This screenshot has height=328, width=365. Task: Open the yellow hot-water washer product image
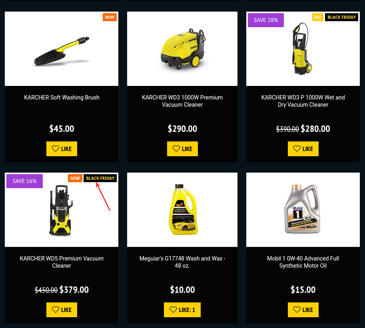(x=182, y=49)
